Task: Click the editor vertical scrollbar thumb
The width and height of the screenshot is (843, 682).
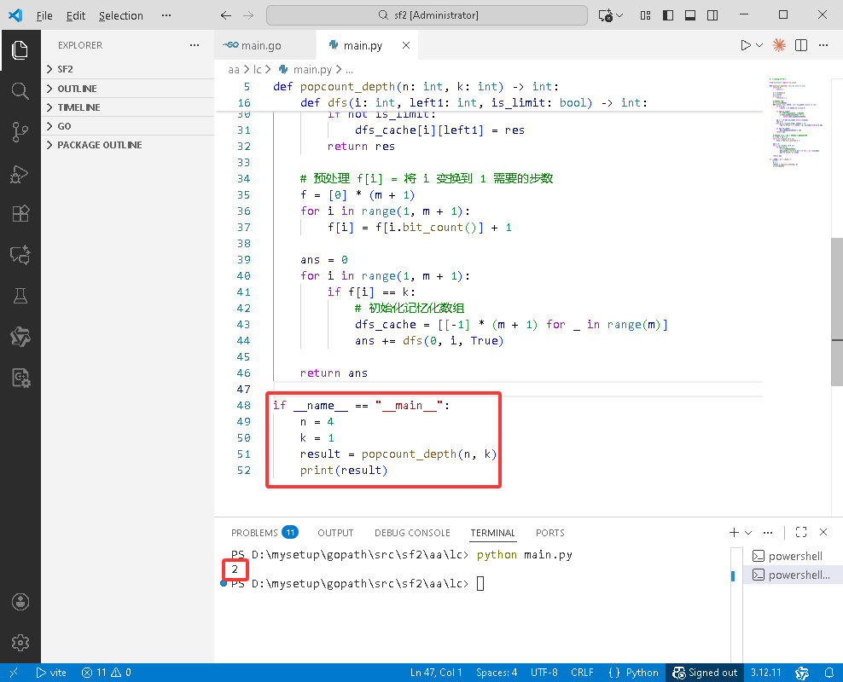Action: [836, 311]
